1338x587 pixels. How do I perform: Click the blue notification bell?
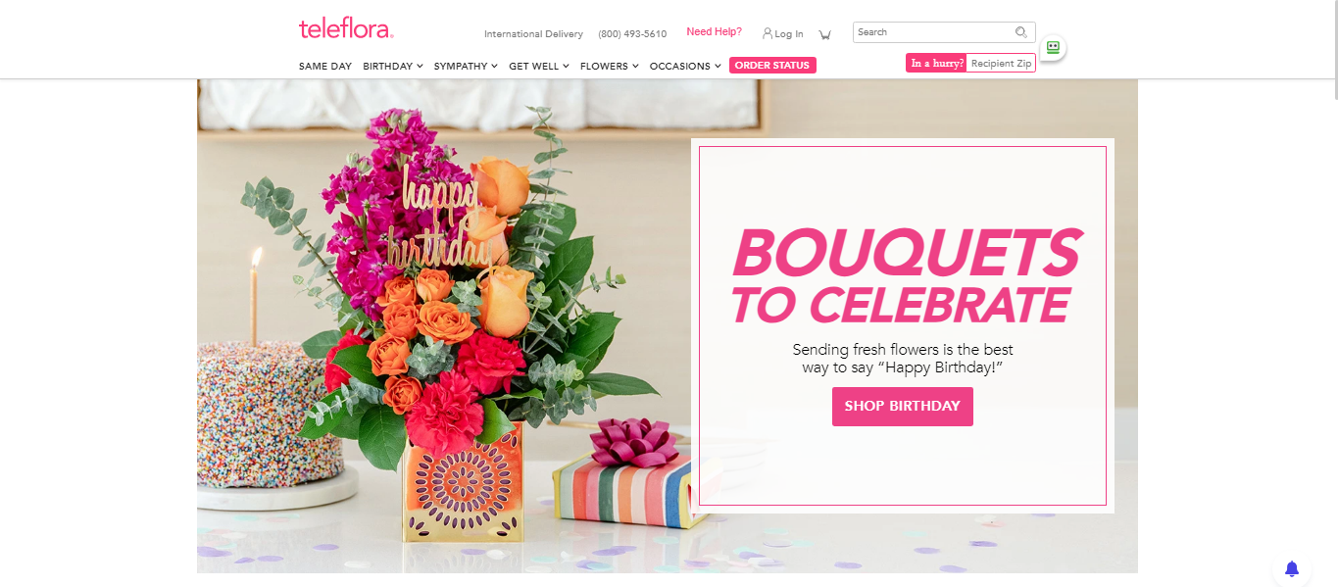point(1292,568)
